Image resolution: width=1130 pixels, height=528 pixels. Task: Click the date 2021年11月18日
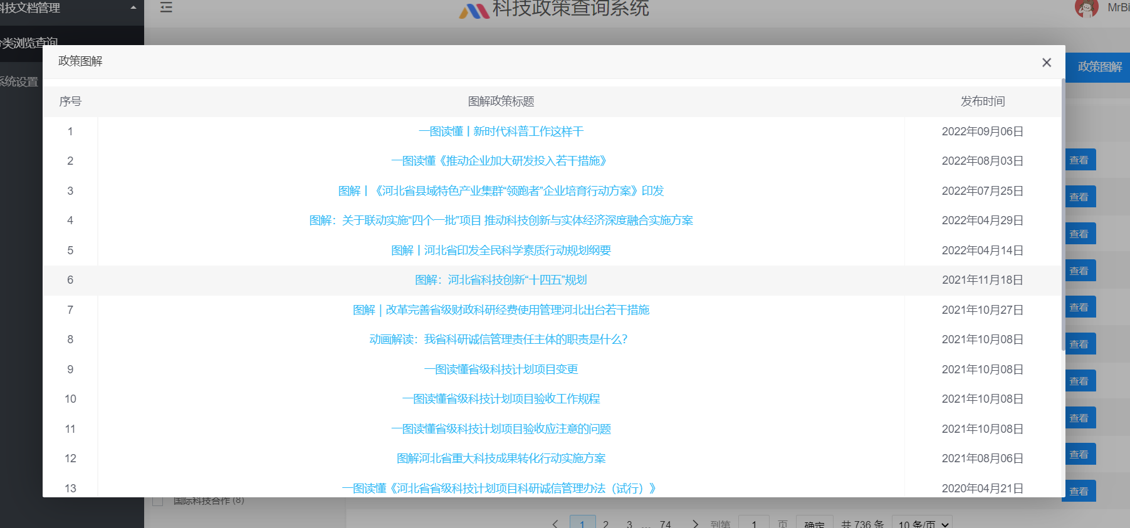tap(983, 280)
